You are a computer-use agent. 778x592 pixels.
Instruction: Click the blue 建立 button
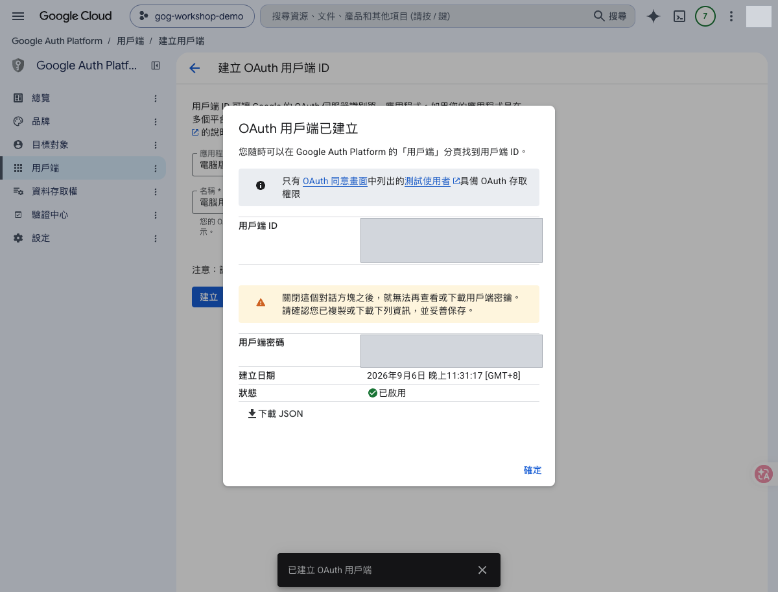208,297
